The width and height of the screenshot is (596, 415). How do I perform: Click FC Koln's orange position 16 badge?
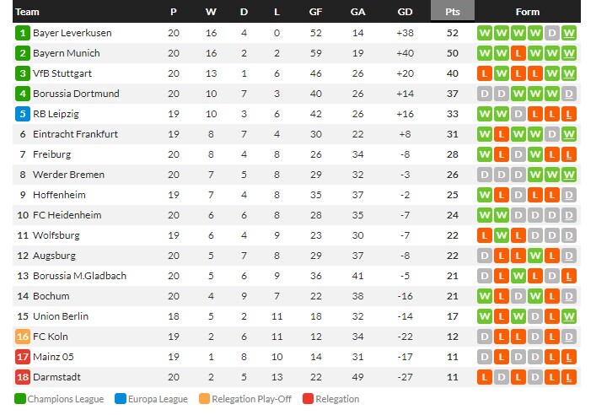(23, 337)
